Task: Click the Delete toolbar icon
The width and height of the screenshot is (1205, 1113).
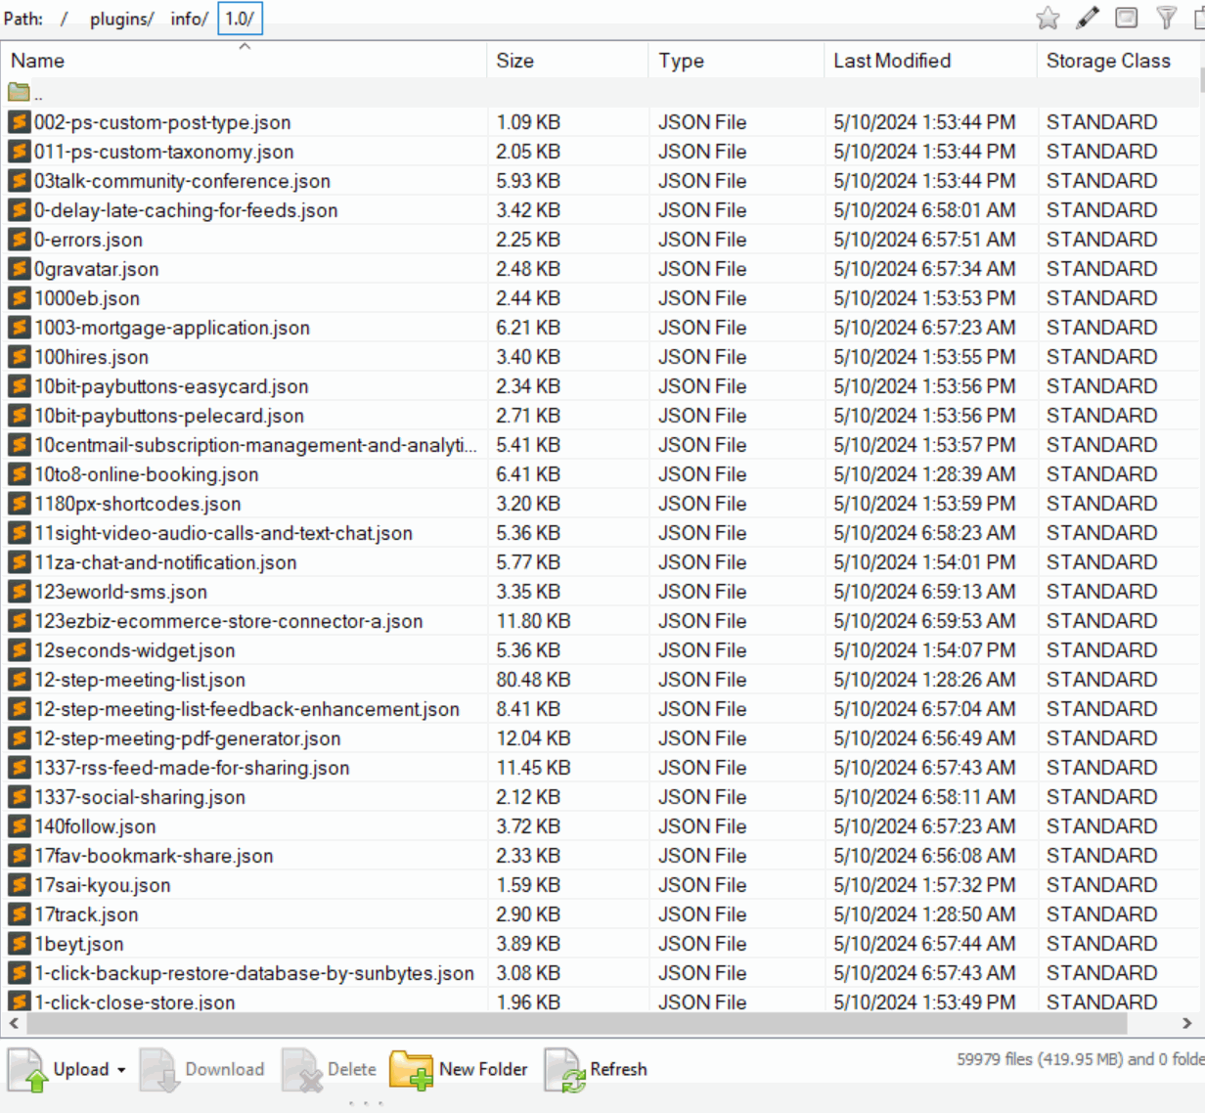Action: click(302, 1070)
